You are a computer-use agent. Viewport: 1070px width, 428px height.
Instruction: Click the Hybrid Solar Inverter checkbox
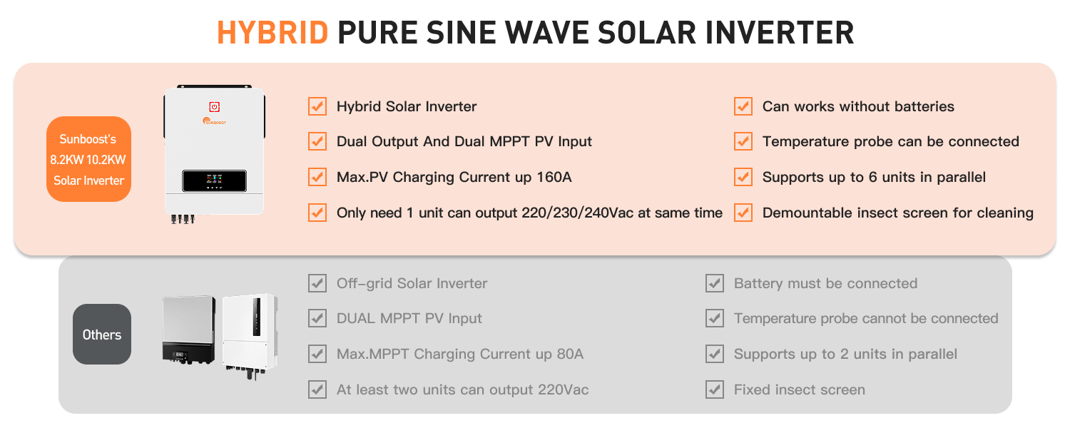coord(317,106)
